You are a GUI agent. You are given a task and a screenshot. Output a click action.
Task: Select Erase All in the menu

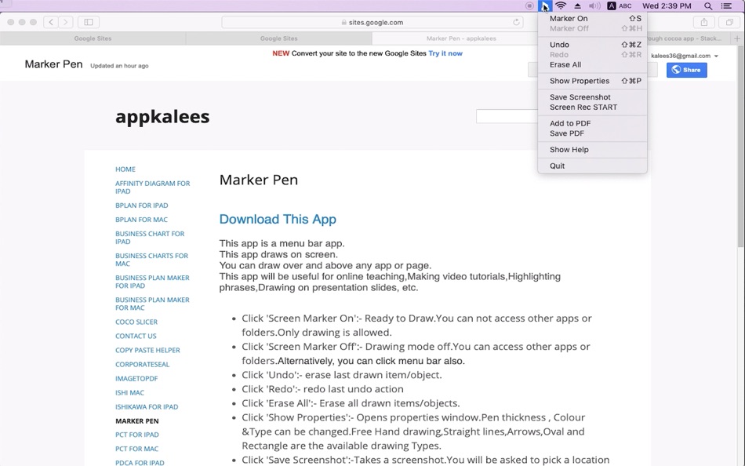pyautogui.click(x=592, y=64)
